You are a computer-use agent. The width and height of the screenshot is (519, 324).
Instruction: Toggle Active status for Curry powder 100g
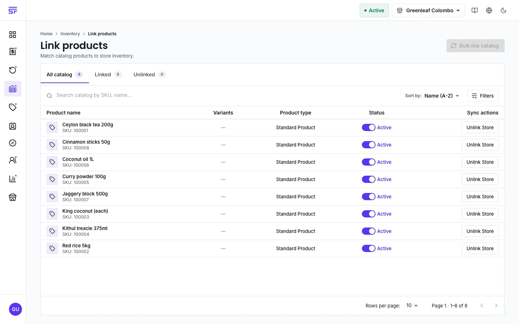click(x=369, y=179)
